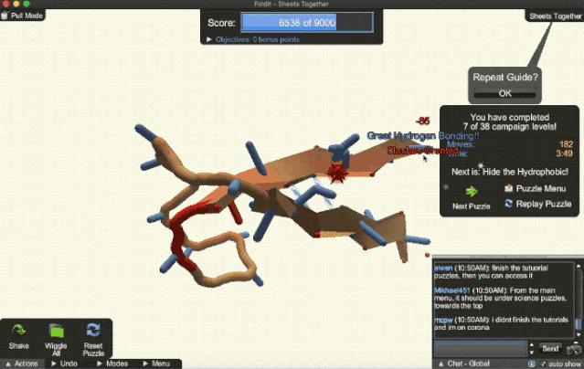This screenshot has height=369, width=584.
Task: Click the red clash star on the sheet
Action: pos(337,174)
